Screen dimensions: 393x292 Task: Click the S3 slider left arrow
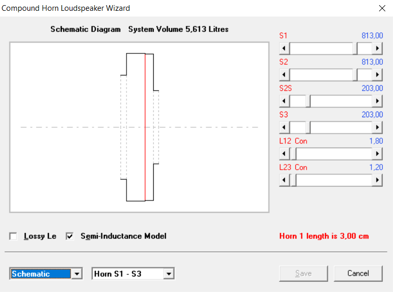[284, 127]
